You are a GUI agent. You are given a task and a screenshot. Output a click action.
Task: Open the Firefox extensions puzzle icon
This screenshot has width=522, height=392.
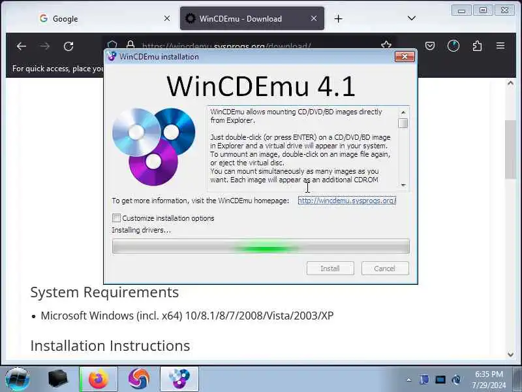click(x=477, y=46)
